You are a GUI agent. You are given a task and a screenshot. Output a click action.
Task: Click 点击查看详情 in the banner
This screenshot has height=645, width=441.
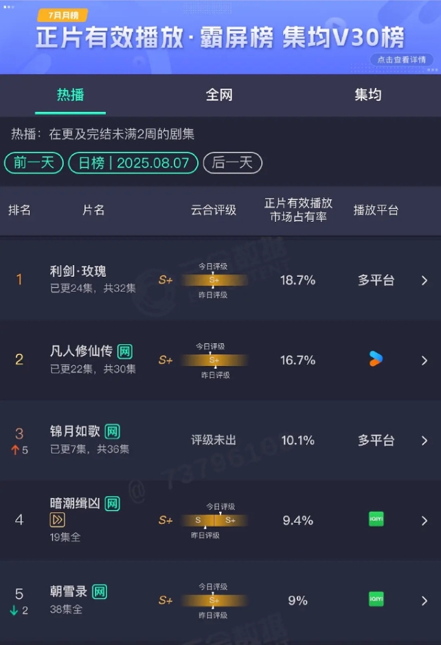click(x=402, y=60)
